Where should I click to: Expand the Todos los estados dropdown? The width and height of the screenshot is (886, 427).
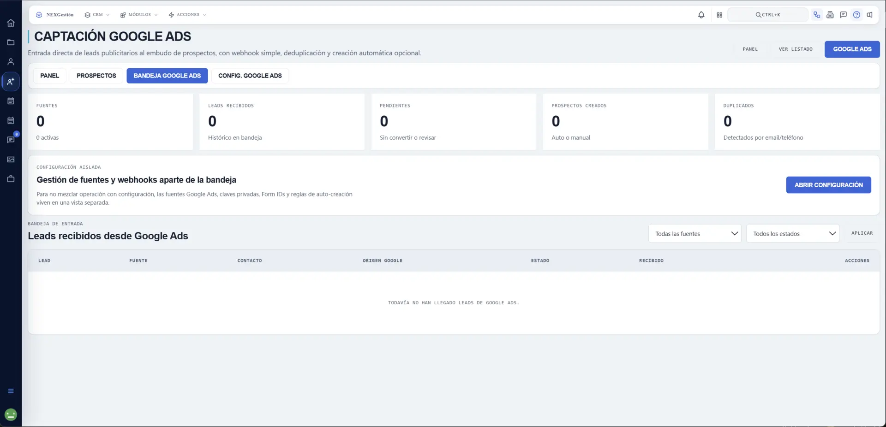coord(793,234)
